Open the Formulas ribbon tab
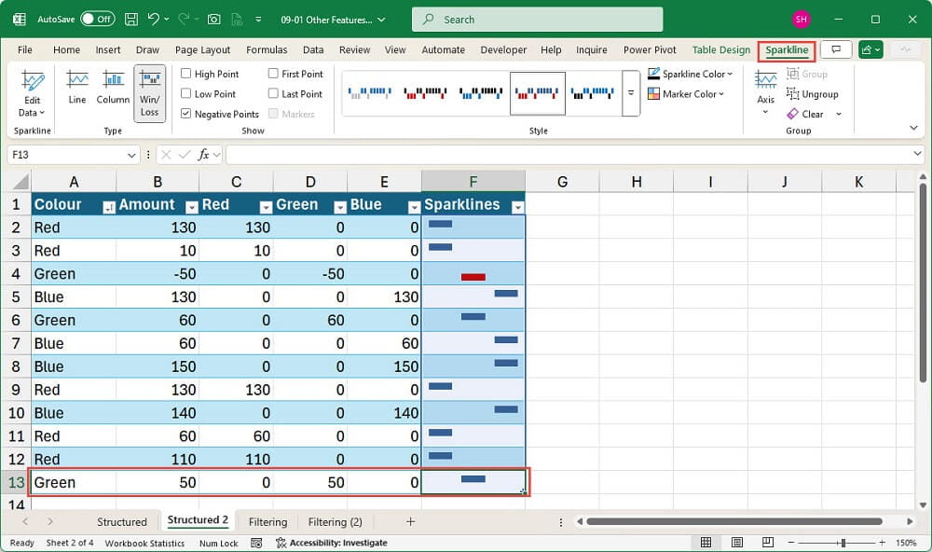 267,49
